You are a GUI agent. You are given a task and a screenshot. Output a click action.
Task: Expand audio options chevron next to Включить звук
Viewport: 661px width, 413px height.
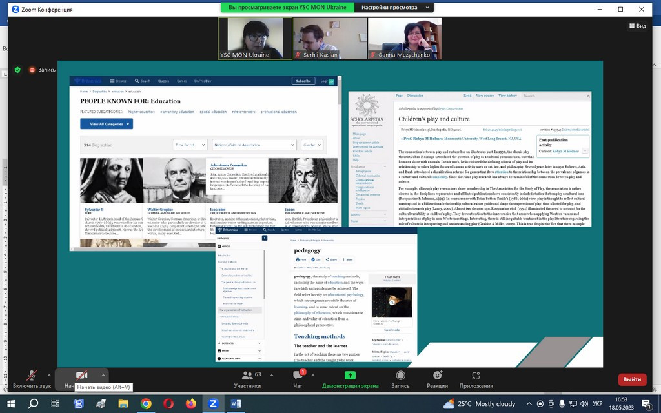click(49, 375)
